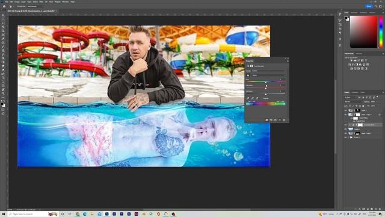Open Chrome from the taskbar
This screenshot has width=385, height=217.
point(78,214)
